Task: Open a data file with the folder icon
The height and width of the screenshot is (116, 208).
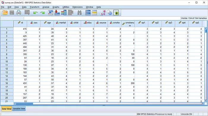Action: point(5,13)
